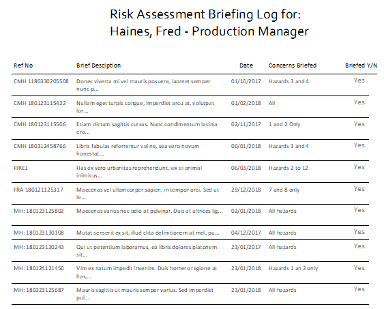Viewport: 384px width, 309px height.
Task: Select reference CMH 180123115422
Action: pos(40,103)
